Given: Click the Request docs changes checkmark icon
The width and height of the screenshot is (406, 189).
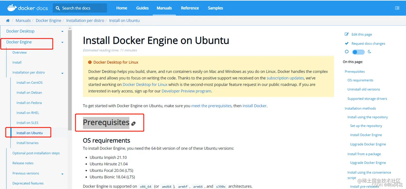Looking at the screenshot, I should pos(347,43).
